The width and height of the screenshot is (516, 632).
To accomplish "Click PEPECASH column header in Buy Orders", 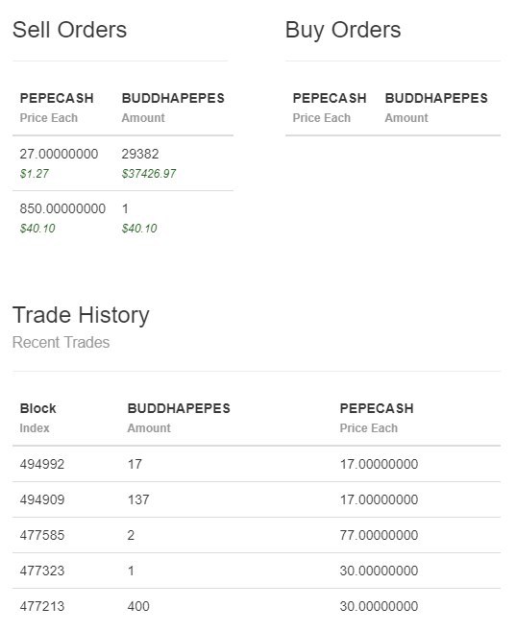I will [x=330, y=98].
